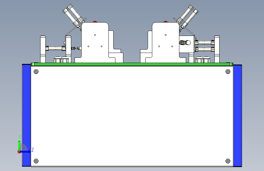The image size is (264, 171).
Task: Select the green top plate of the enclosure
Action: tap(132, 64)
